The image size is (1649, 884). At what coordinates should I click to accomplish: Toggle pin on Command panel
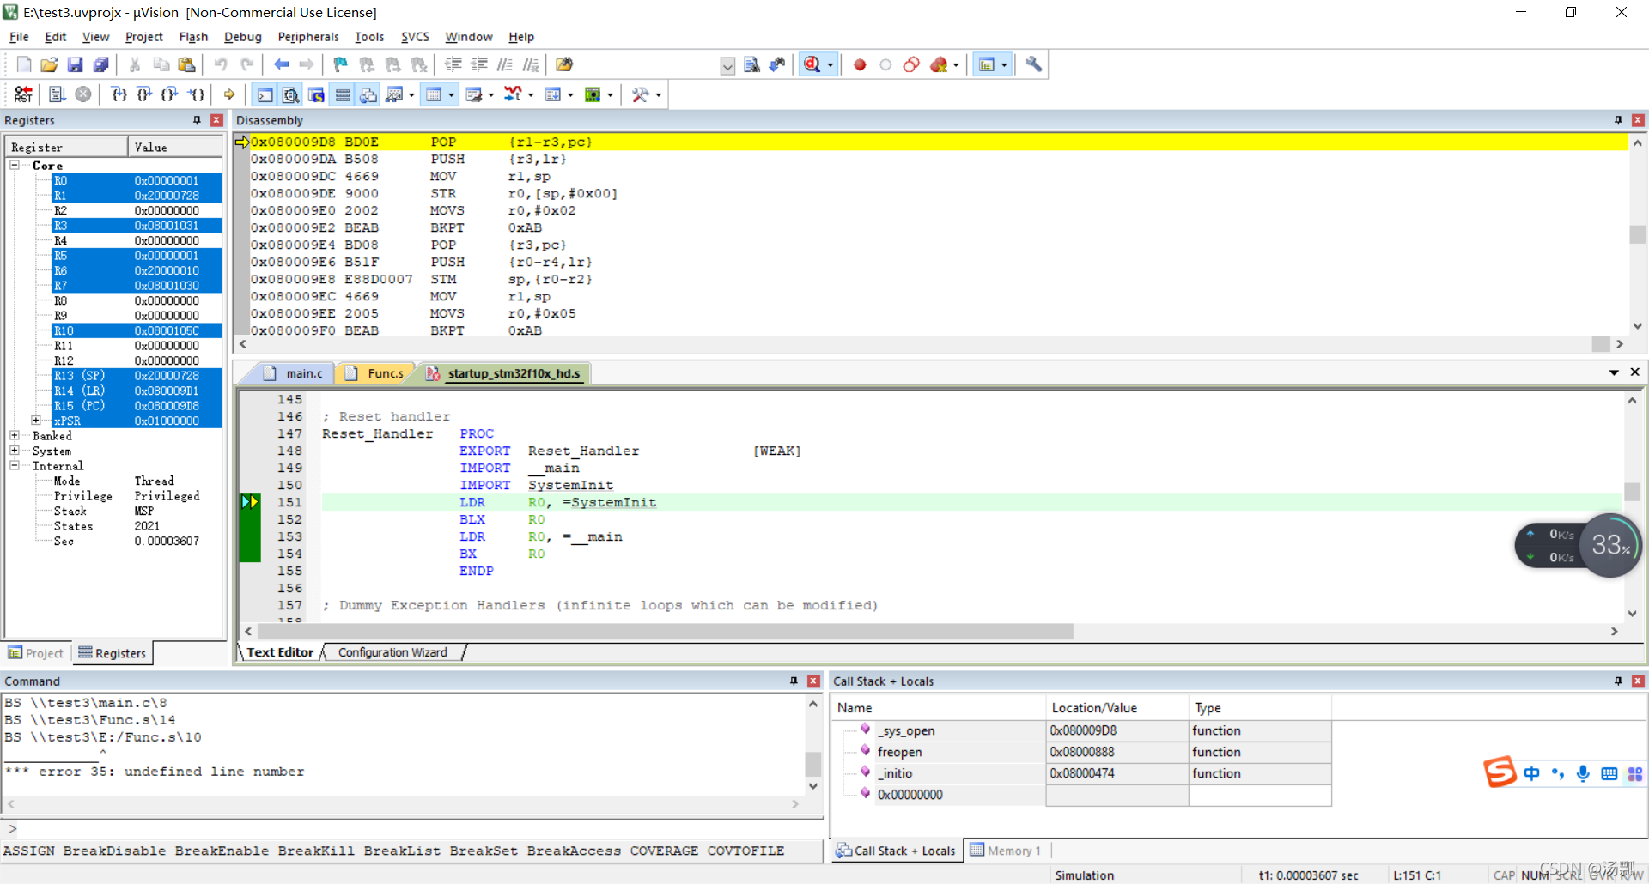(794, 681)
